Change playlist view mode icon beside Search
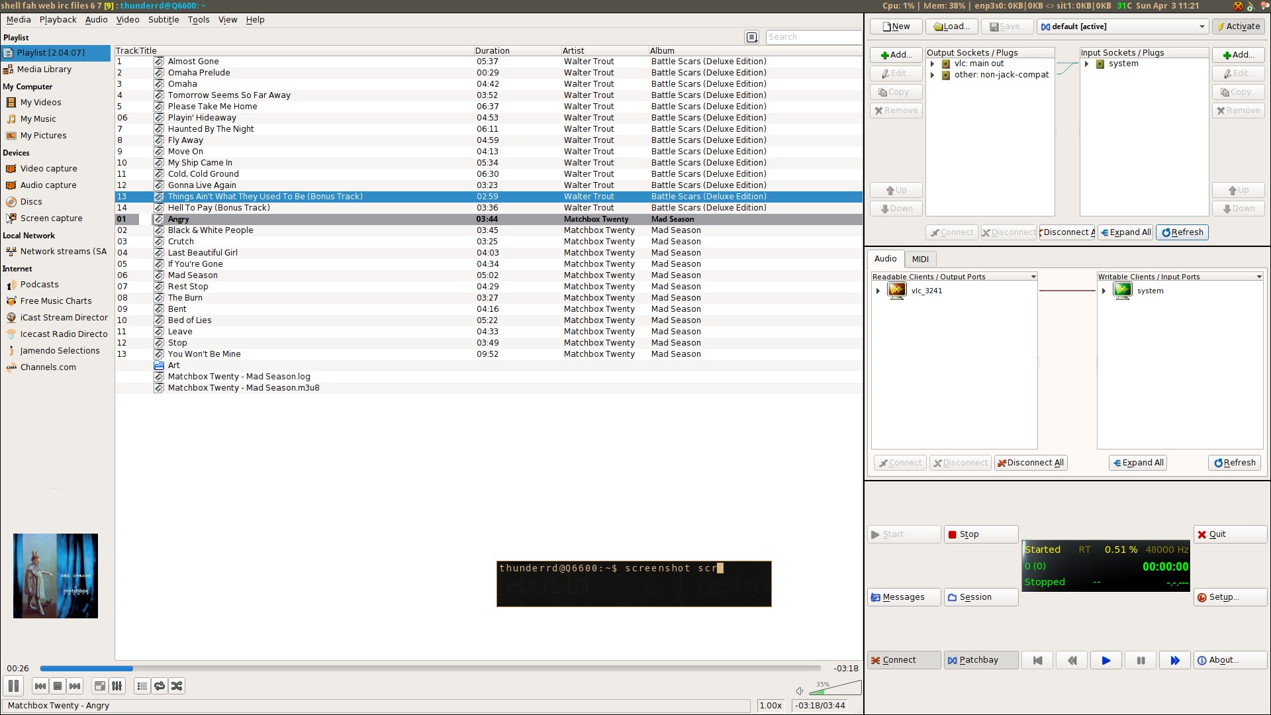This screenshot has height=715, width=1271. pos(752,37)
